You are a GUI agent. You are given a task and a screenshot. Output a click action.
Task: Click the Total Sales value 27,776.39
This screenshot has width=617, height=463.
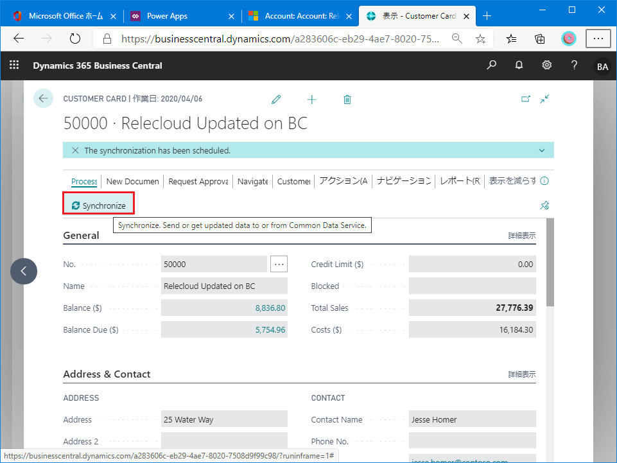coord(514,308)
